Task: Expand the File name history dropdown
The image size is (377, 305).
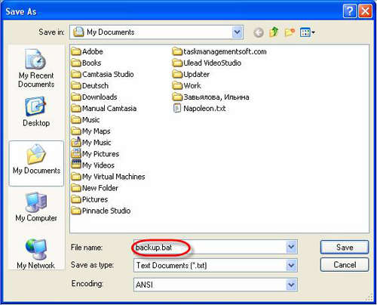Action: click(x=291, y=247)
